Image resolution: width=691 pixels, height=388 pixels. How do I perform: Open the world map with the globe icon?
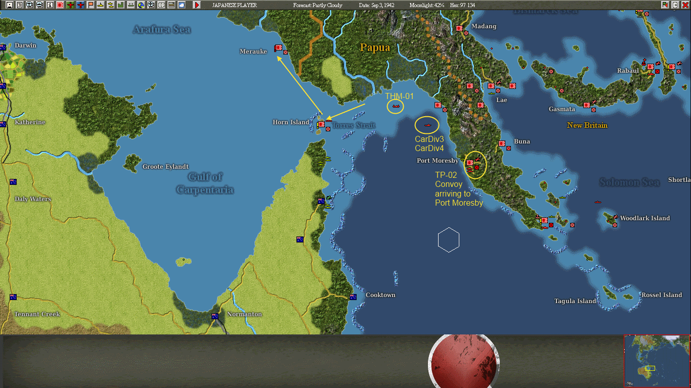coord(141,5)
